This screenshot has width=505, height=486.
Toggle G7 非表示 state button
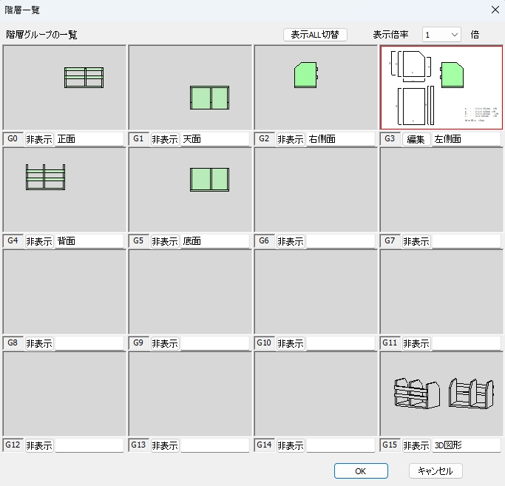[416, 241]
